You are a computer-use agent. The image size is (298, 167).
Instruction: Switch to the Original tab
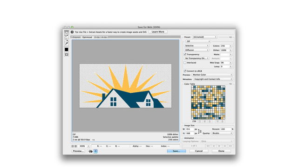coord(76,37)
